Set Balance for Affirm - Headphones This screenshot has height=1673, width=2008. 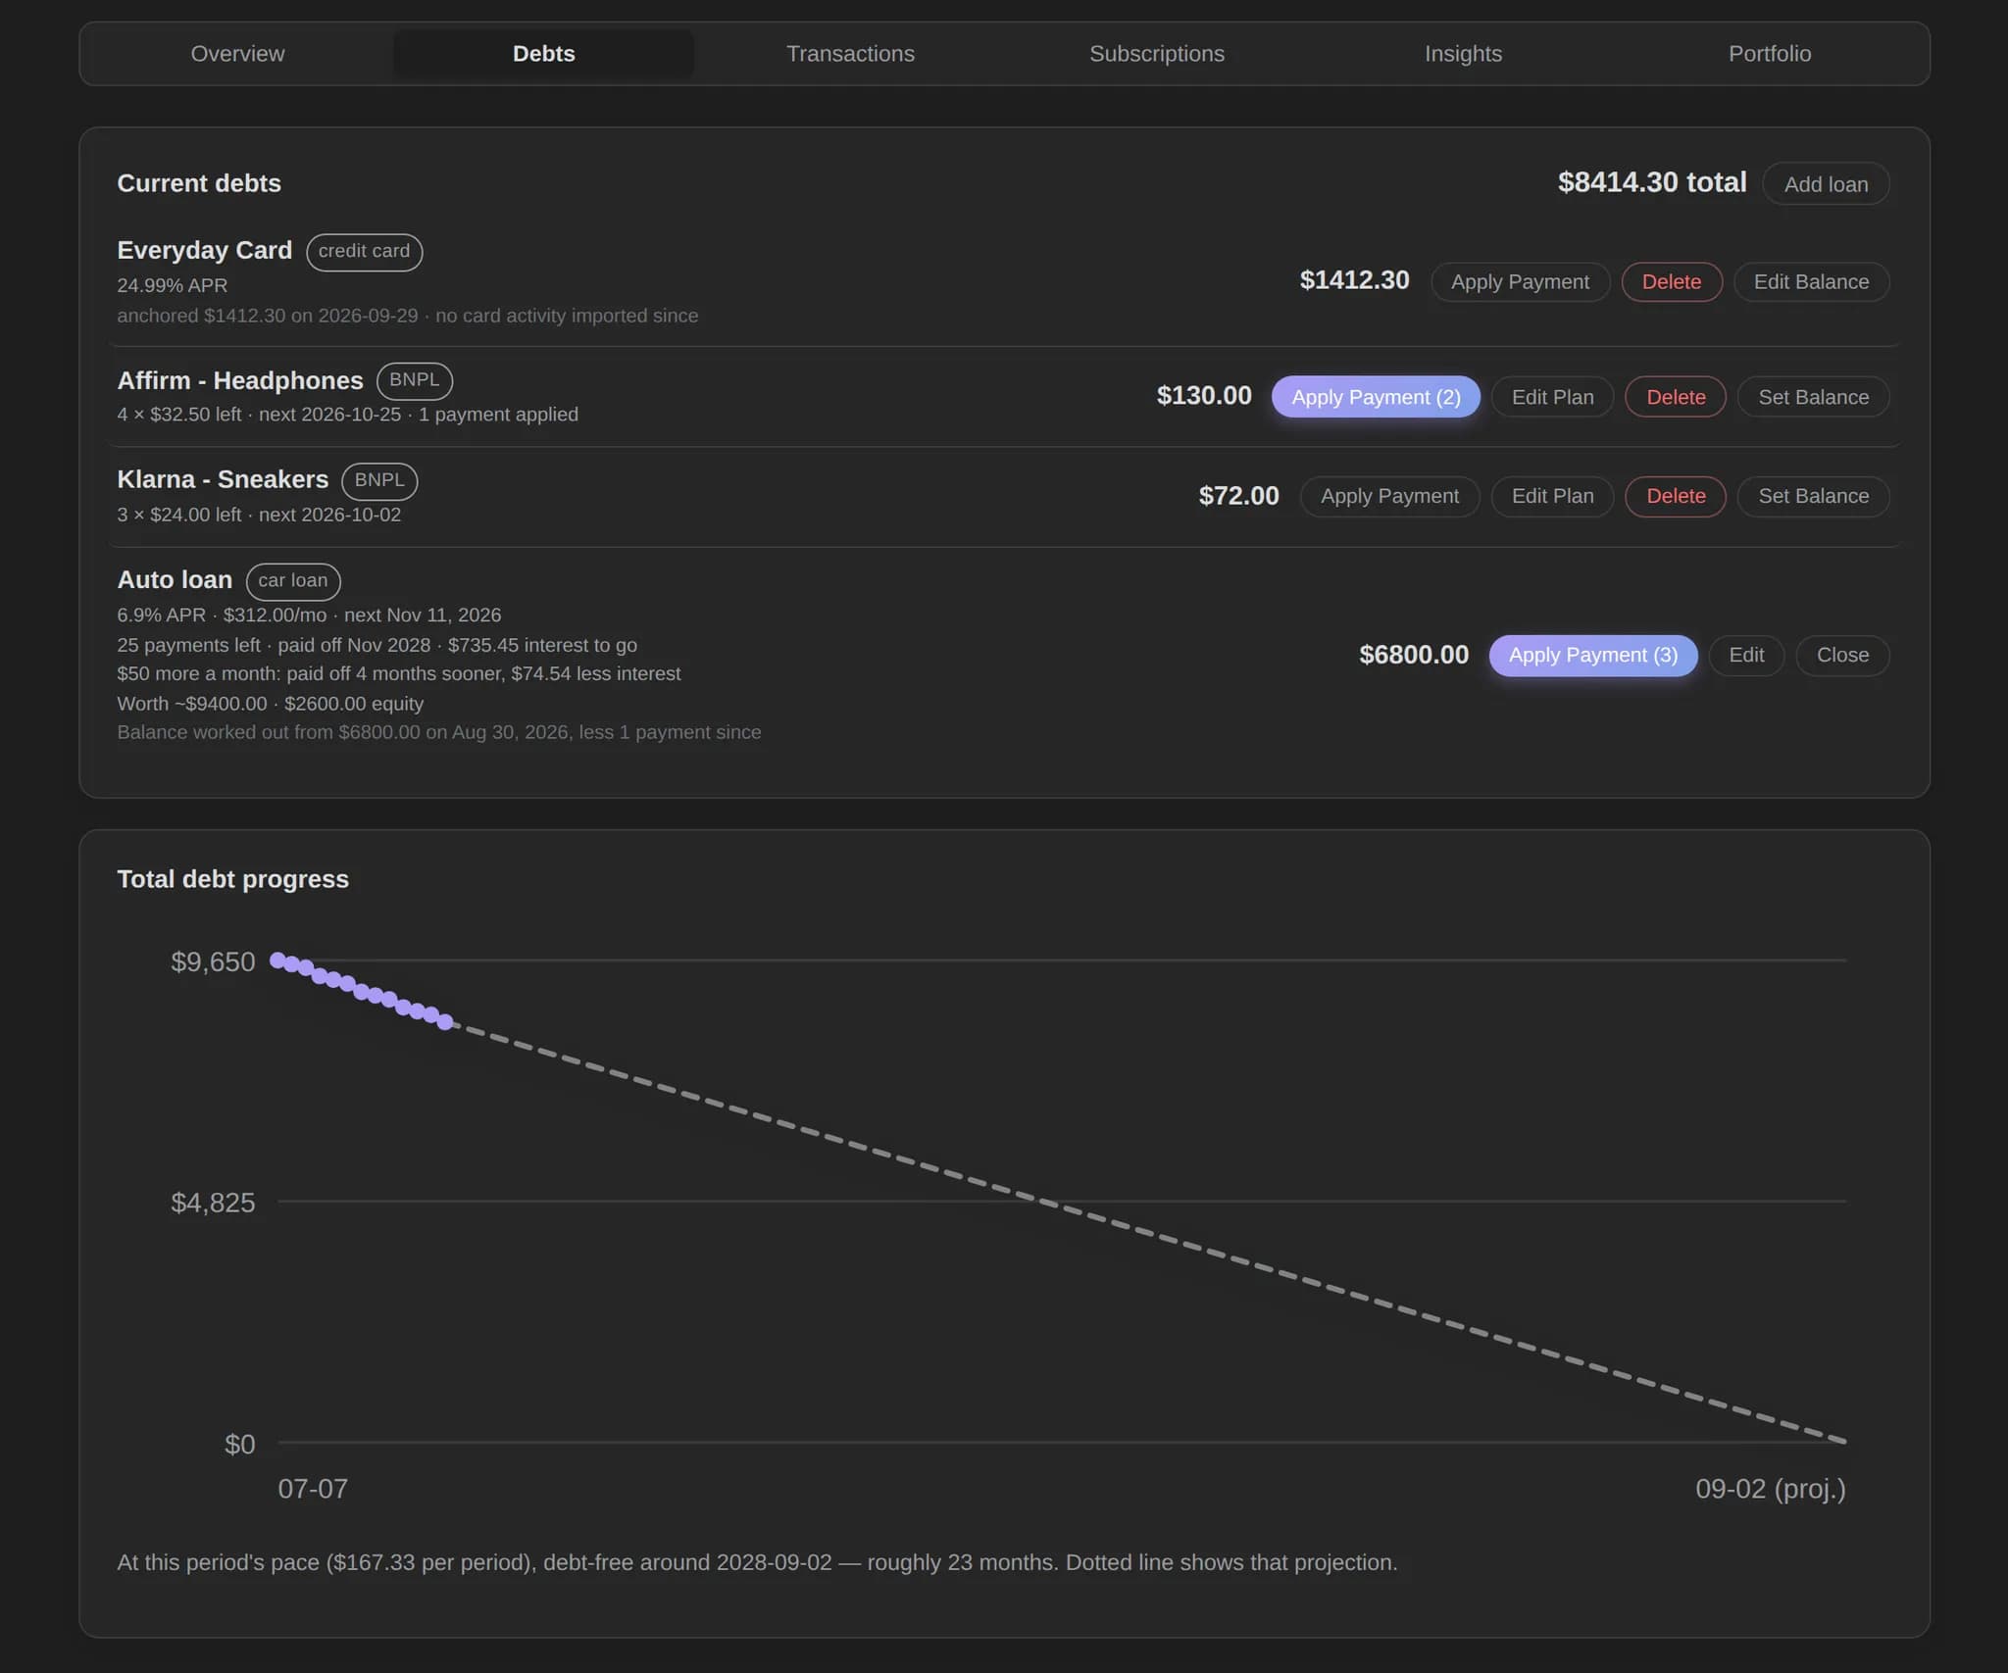click(x=1813, y=397)
